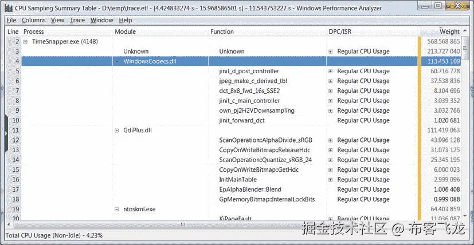The width and height of the screenshot is (474, 245).
Task: Select the own_pj2H2VDownsampling function cell
Action: click(257, 110)
